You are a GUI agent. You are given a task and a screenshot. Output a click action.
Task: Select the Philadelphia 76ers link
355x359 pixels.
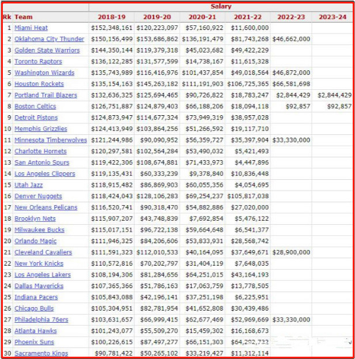(x=41, y=320)
